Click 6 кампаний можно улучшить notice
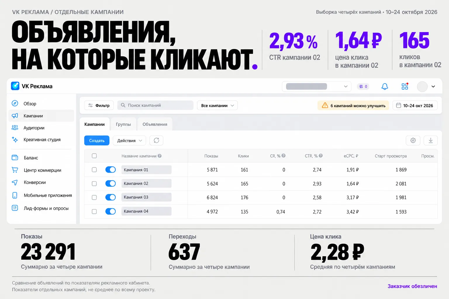Screen dimensions: 449x299 pyautogui.click(x=353, y=105)
